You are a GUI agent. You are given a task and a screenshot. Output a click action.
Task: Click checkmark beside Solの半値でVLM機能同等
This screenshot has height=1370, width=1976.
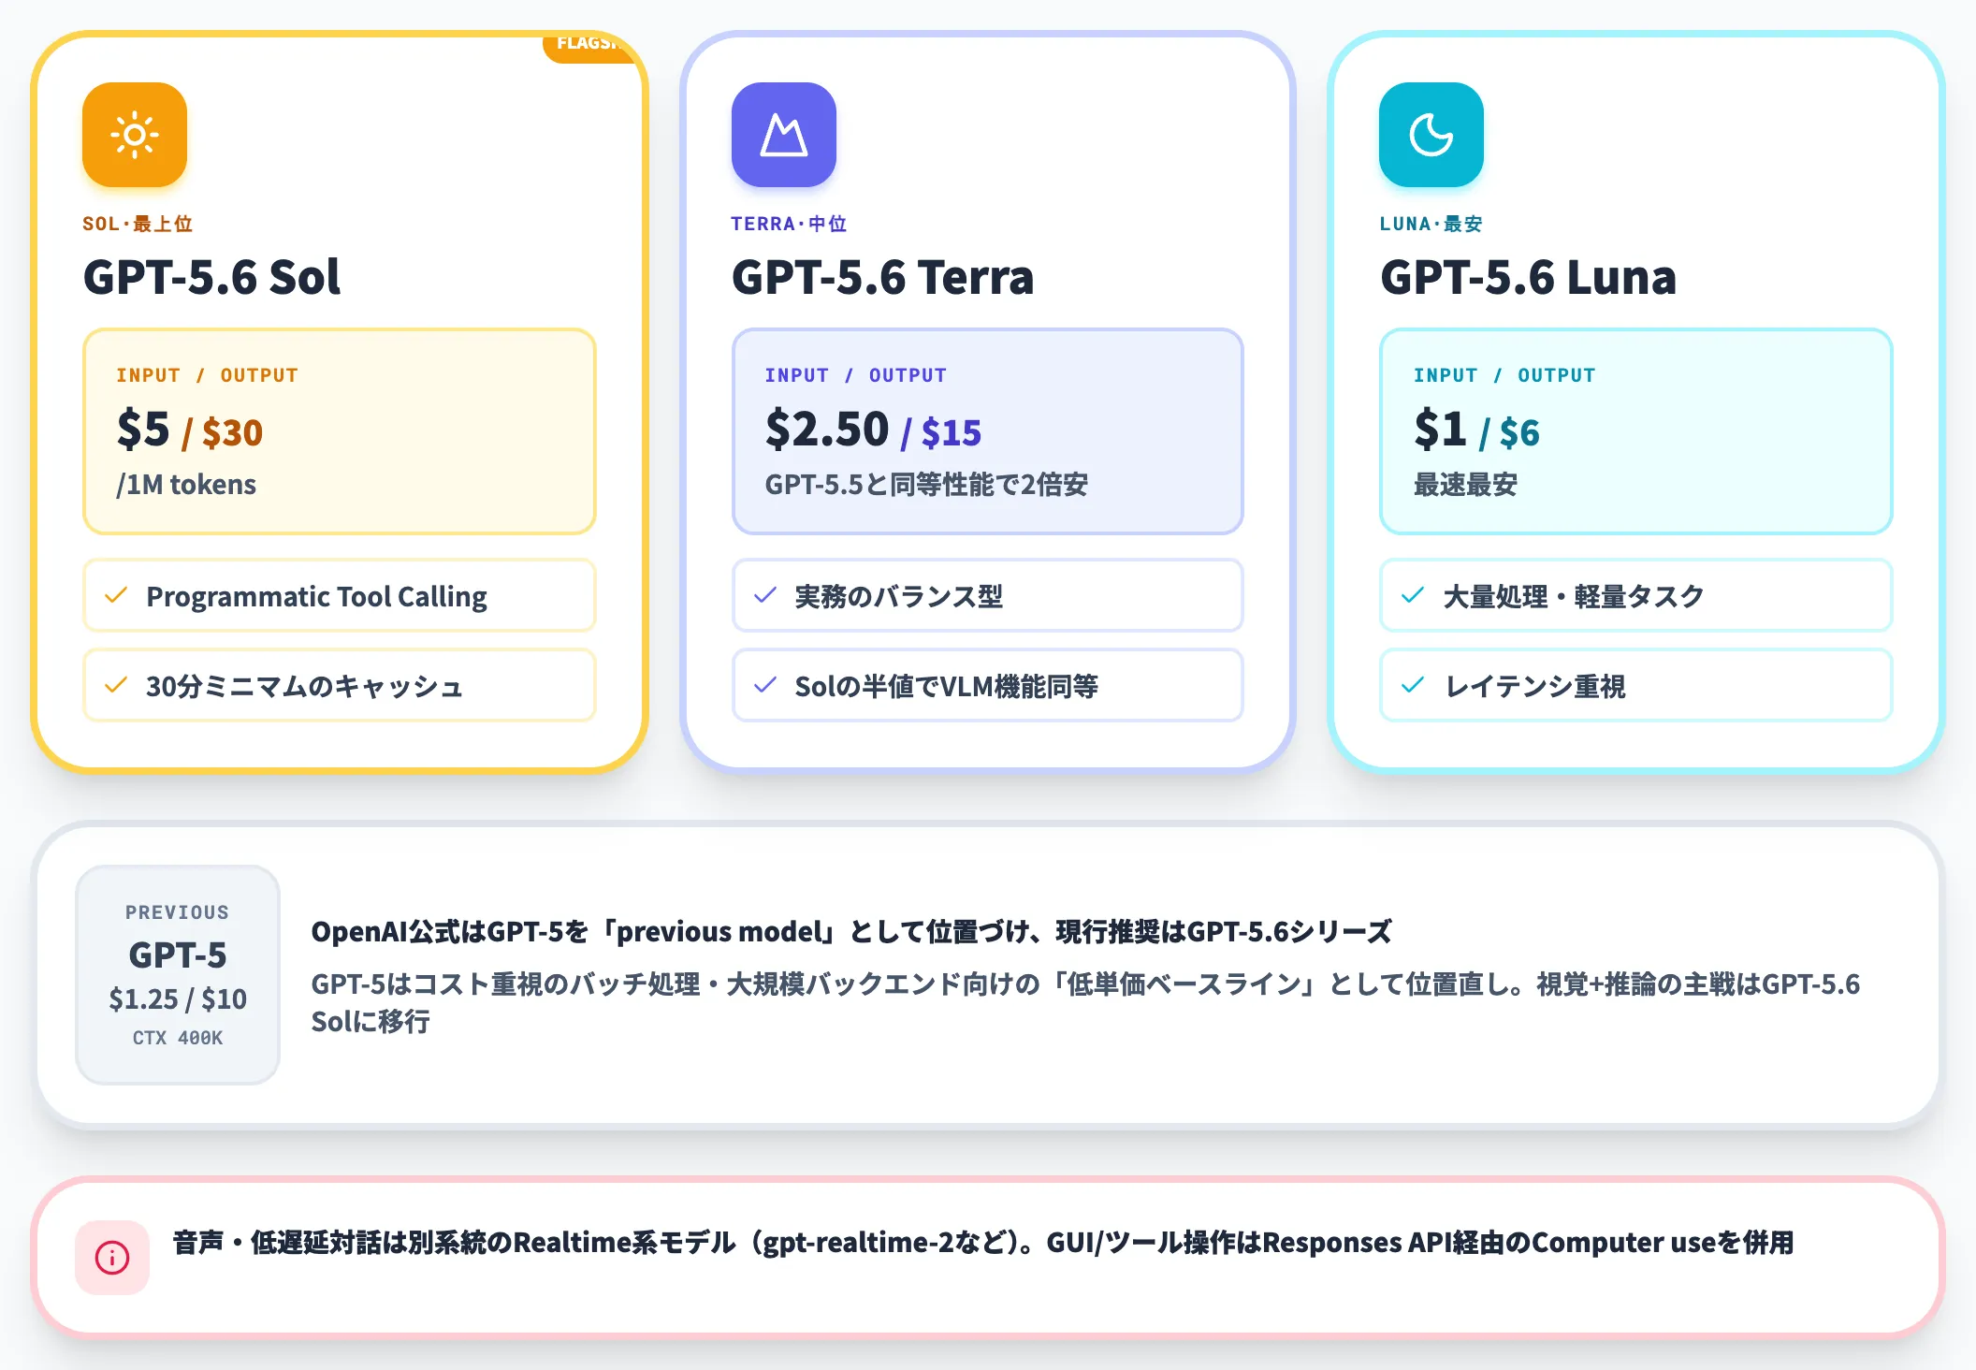pos(765,685)
